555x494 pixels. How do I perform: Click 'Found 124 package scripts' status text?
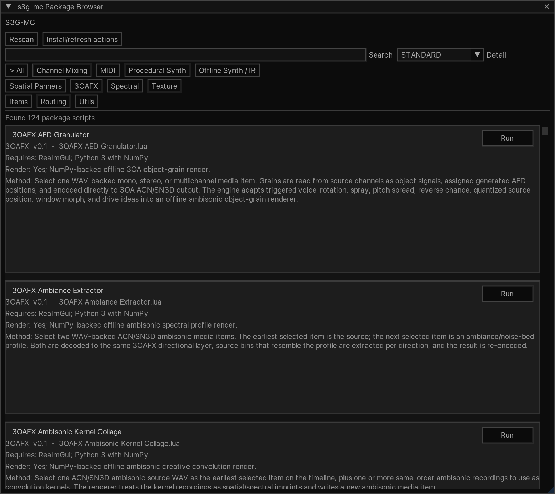(x=50, y=118)
